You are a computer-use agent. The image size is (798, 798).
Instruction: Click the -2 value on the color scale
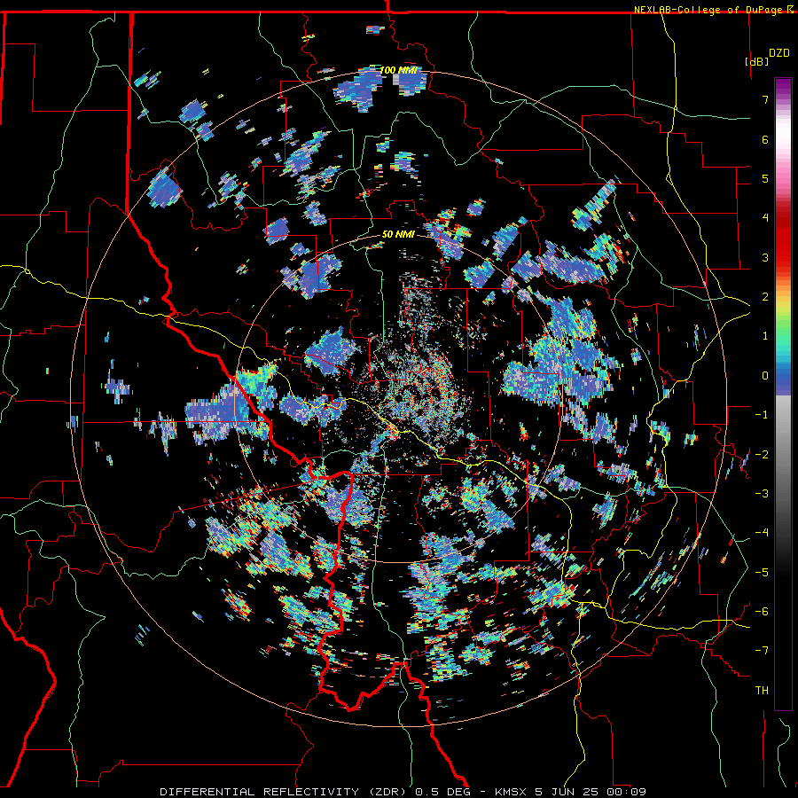tap(762, 455)
